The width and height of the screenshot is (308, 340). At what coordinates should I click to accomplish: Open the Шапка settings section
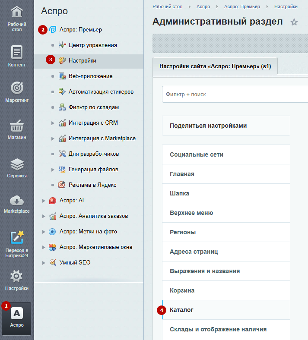pyautogui.click(x=226, y=193)
